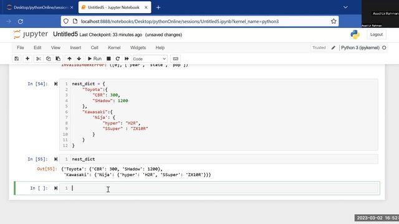The height and width of the screenshot is (224, 399).
Task: Click the Python logo icon
Action: pos(355,34)
